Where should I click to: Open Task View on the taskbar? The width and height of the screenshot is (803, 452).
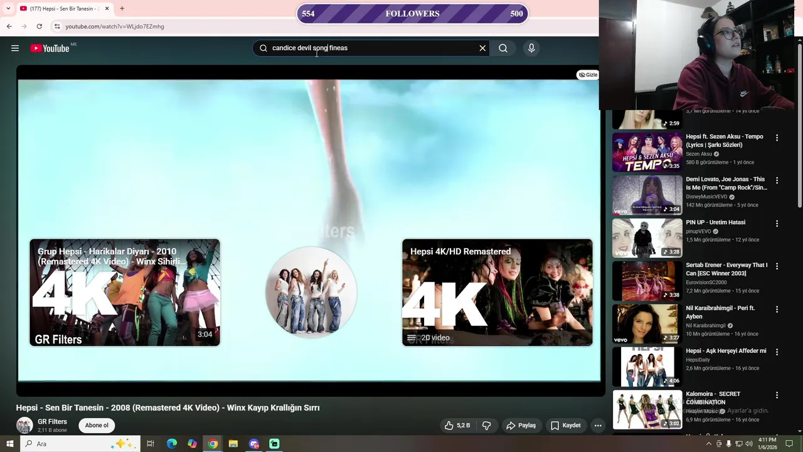pyautogui.click(x=151, y=444)
